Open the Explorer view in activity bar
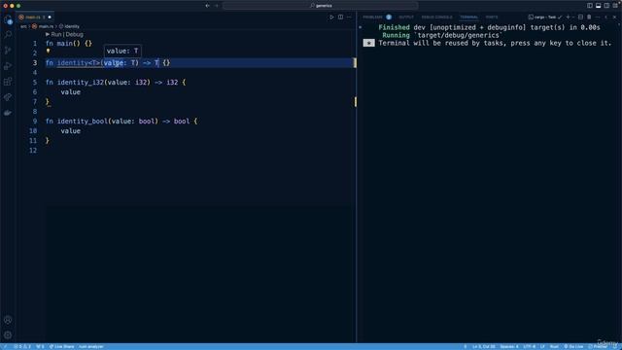 pos(8,19)
